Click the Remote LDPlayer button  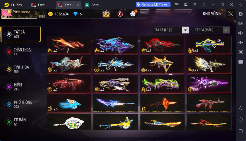(x=153, y=5)
